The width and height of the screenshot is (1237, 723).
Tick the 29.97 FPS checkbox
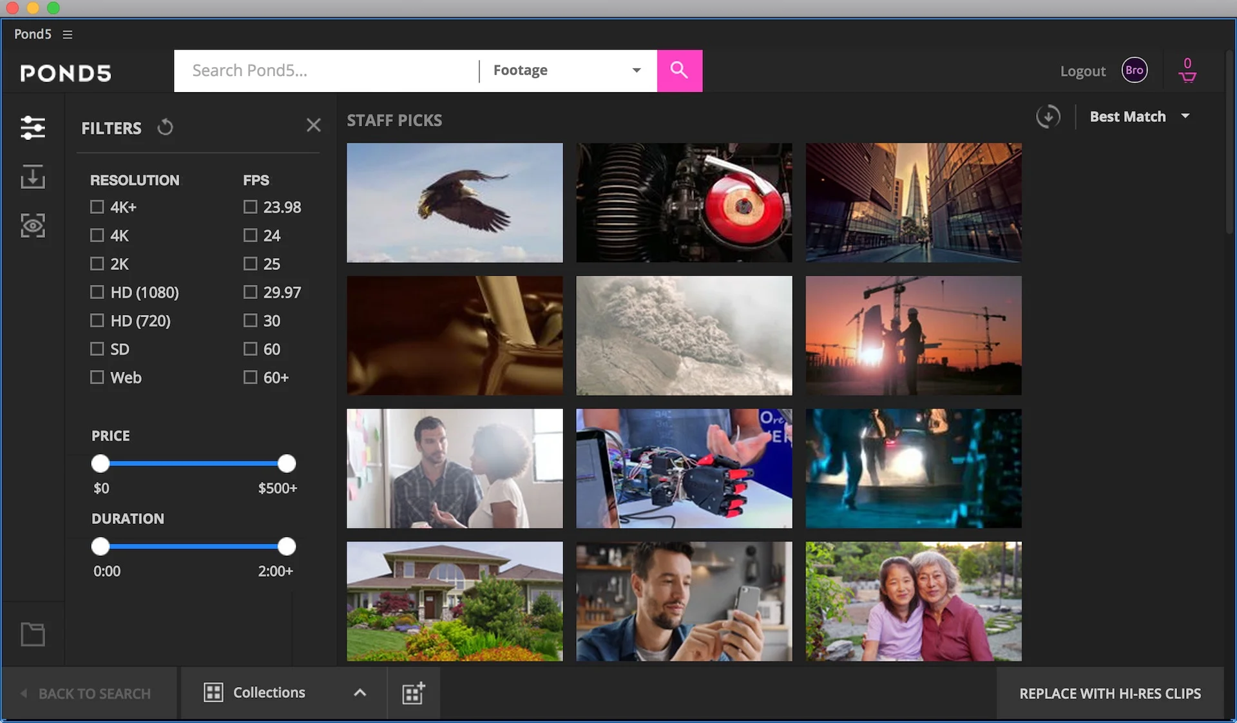(250, 292)
